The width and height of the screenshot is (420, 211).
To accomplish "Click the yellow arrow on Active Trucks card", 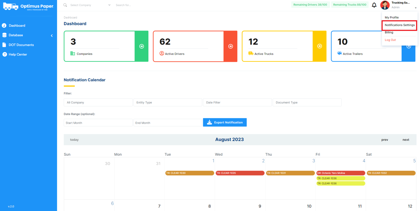I will point(320,46).
